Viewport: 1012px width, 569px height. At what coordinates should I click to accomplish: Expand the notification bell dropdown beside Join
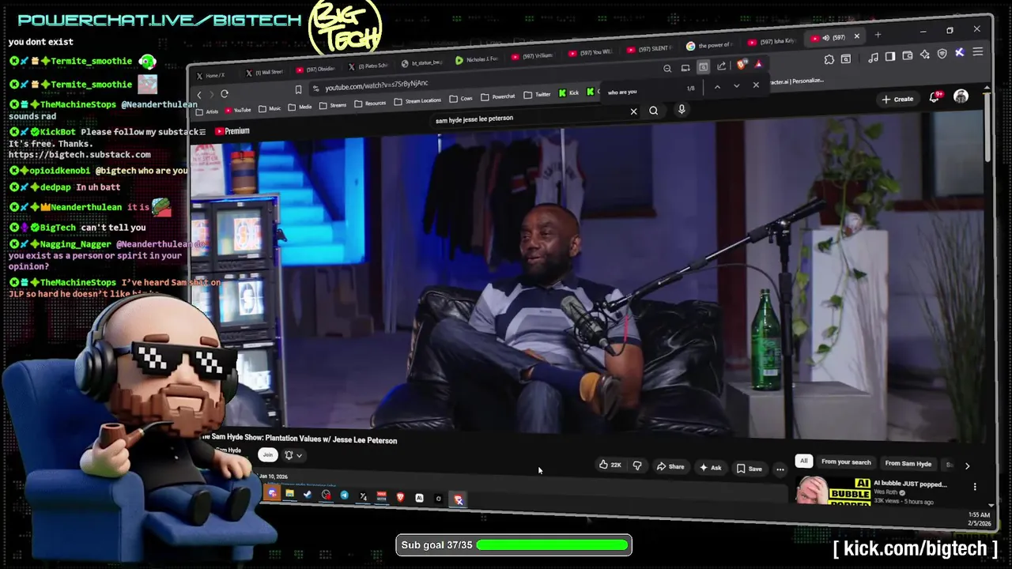point(293,455)
